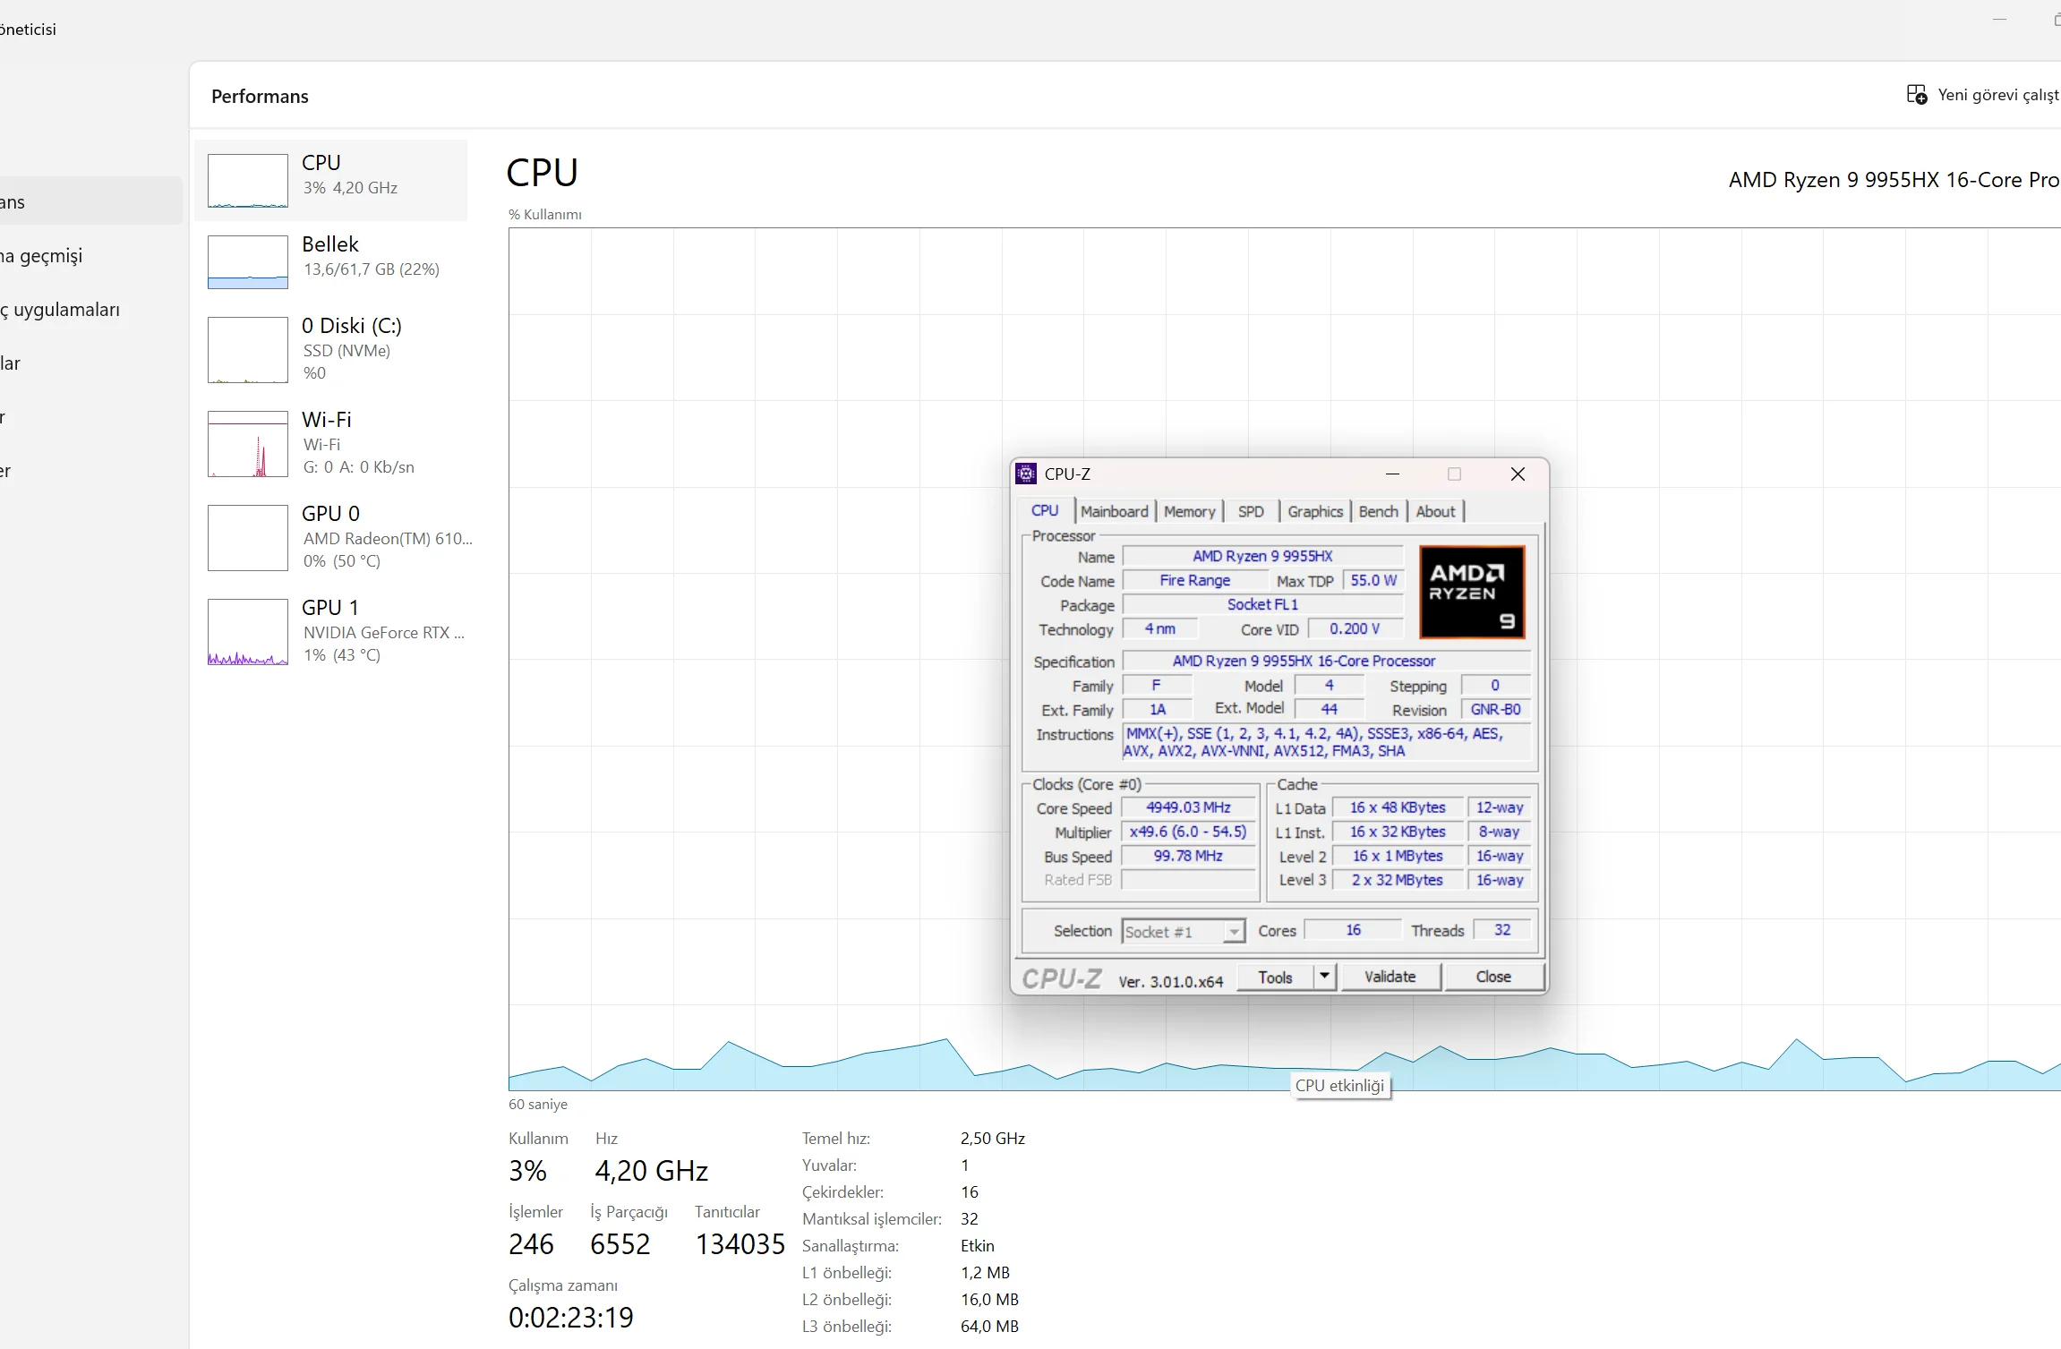Open the SPD tab in CPU-Z
This screenshot has height=1349, width=2061.
pos(1251,511)
